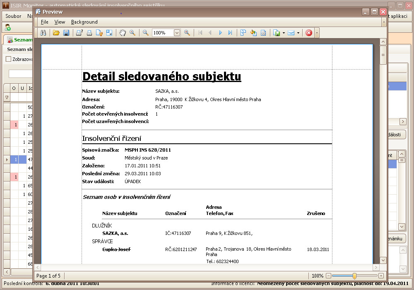
Task: Click the Search binoculars icon
Action: pyautogui.click(x=43, y=33)
